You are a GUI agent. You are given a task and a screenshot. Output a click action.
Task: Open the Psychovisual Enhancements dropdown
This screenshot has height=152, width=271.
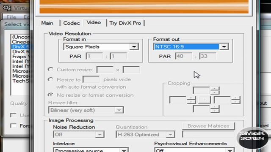(x=194, y=150)
